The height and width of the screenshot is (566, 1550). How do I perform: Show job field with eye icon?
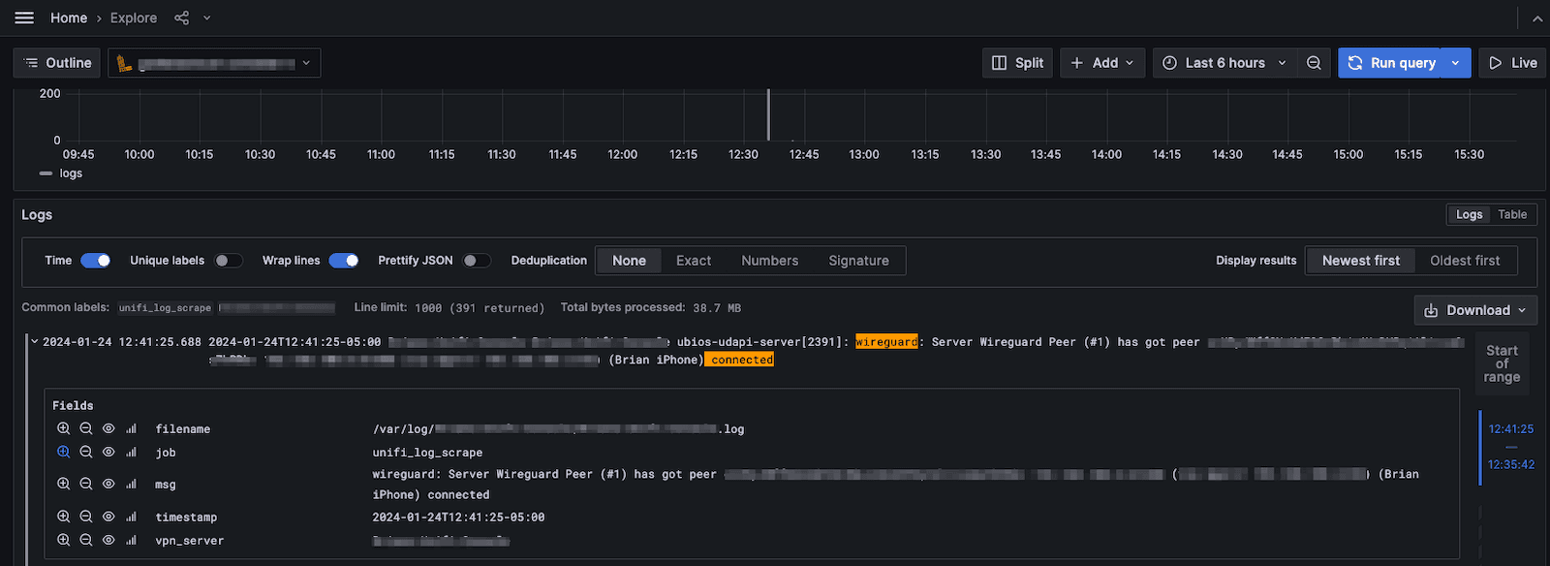(108, 452)
